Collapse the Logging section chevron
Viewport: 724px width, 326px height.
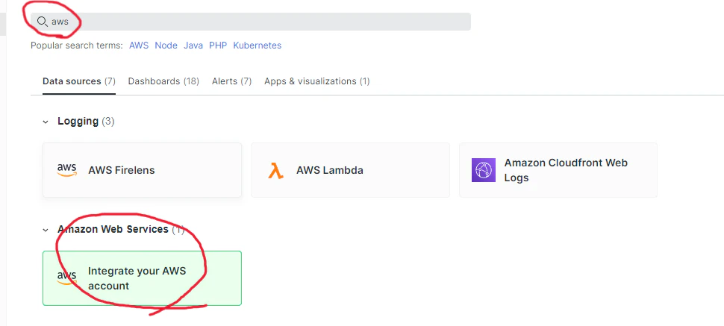tap(46, 122)
